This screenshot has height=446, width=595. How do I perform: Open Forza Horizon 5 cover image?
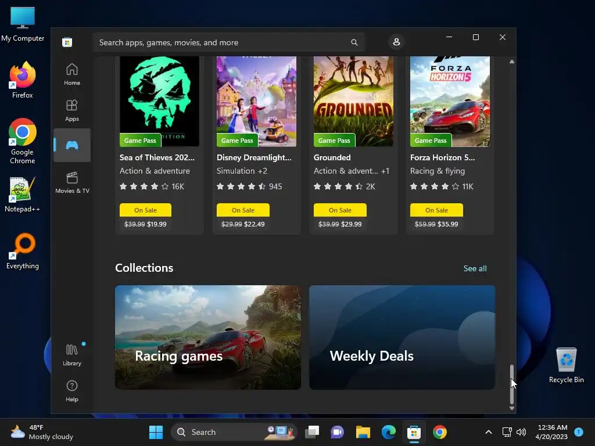[450, 101]
